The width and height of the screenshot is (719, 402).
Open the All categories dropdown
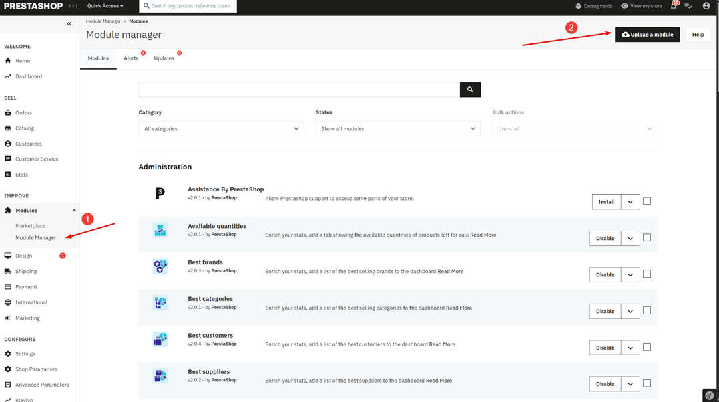[x=221, y=129]
